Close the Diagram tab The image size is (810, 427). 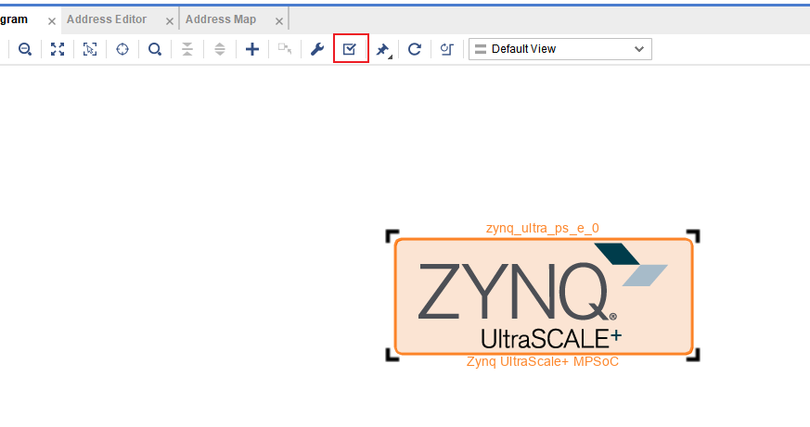tap(52, 21)
